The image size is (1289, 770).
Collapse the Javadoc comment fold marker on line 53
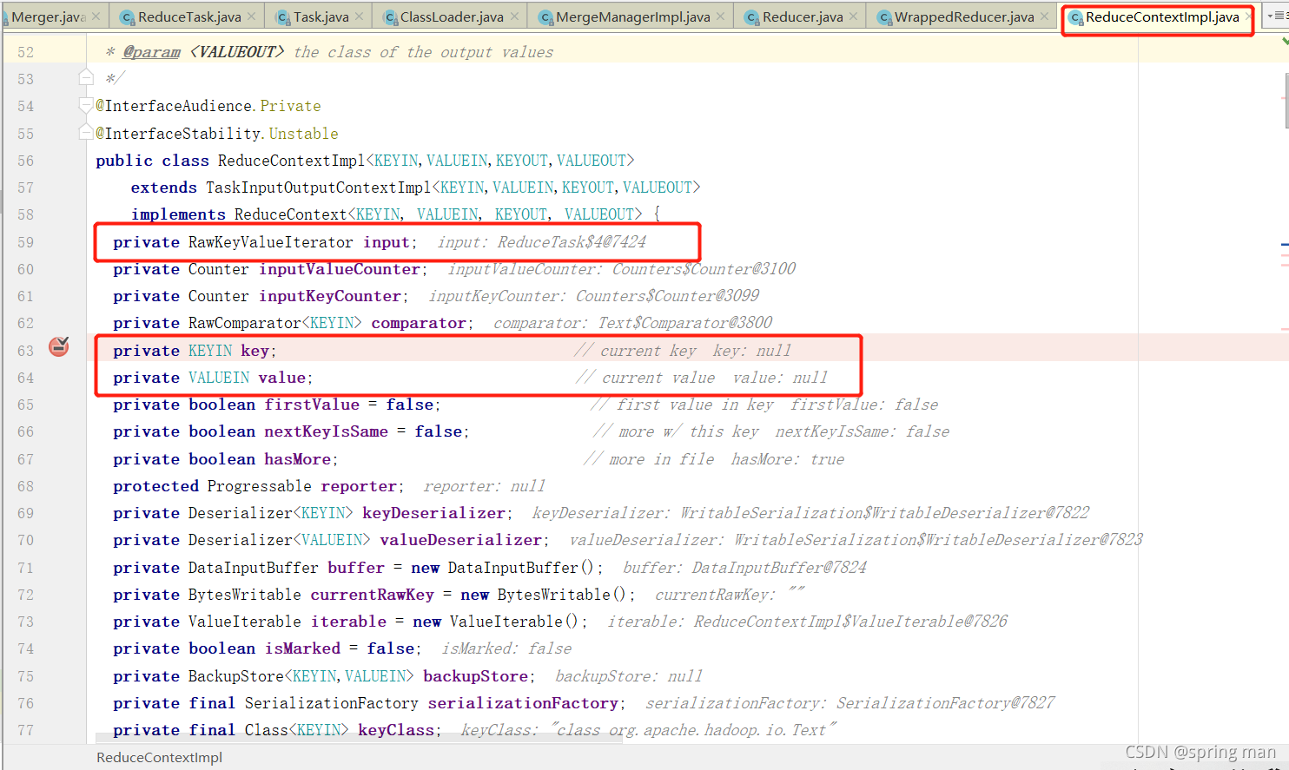pyautogui.click(x=86, y=78)
